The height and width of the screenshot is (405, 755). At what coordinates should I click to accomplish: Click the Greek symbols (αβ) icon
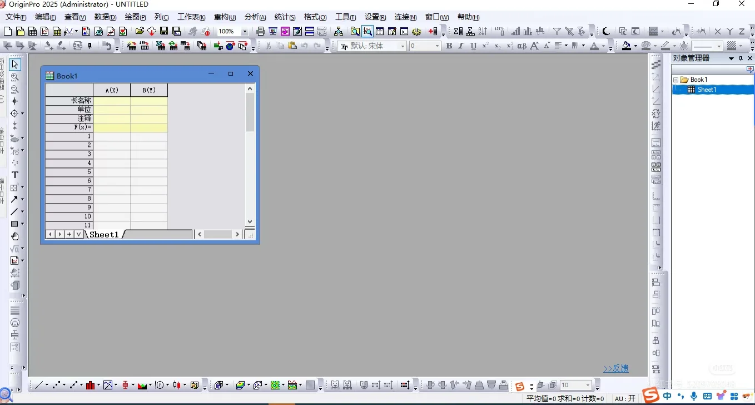[x=521, y=46]
